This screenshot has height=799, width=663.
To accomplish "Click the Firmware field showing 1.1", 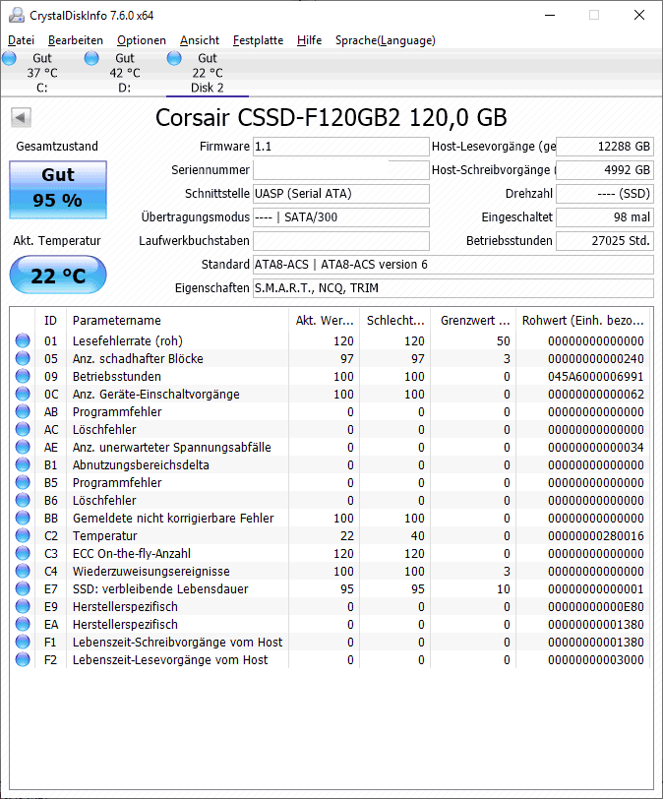I will pos(341,147).
